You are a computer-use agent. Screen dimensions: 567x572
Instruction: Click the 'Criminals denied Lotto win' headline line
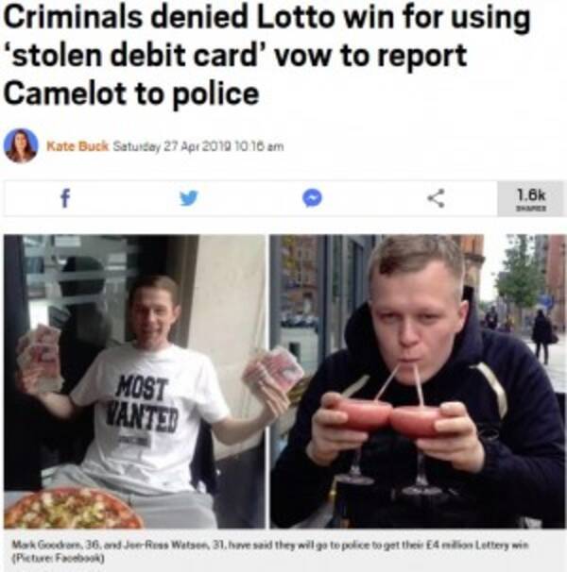coord(266,19)
